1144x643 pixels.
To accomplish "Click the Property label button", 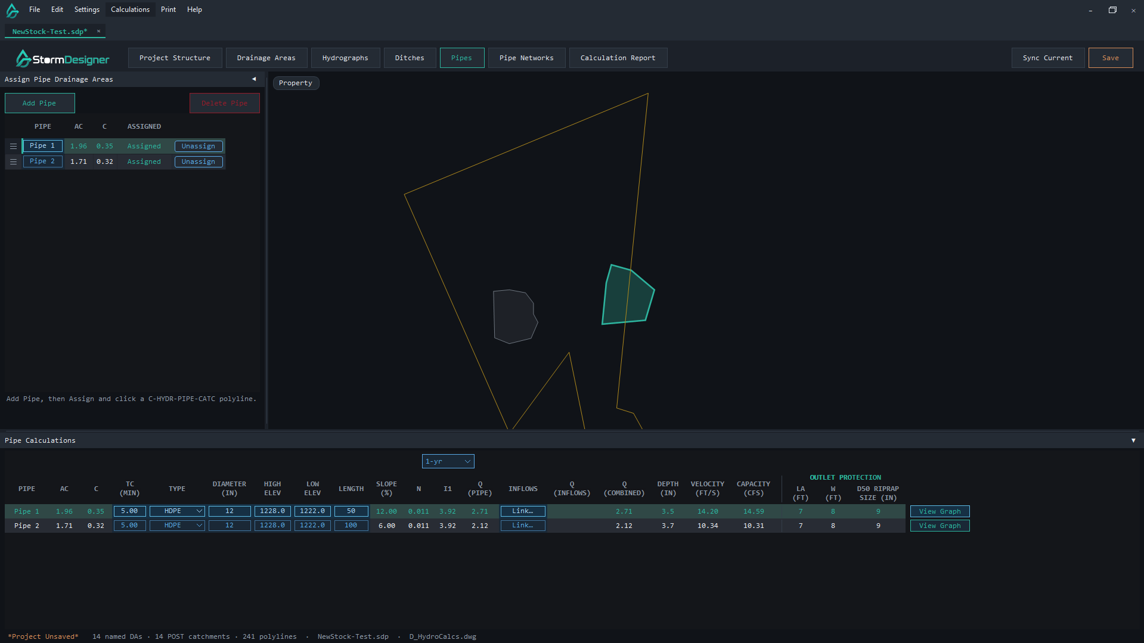I will coord(296,83).
